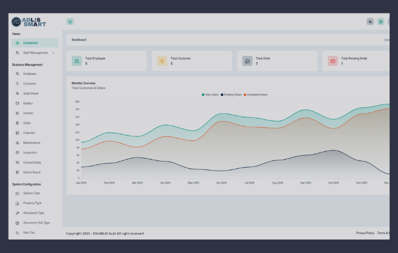Image resolution: width=398 pixels, height=253 pixels.
Task: Open Notice Board from sidebar
Action: tap(31, 172)
